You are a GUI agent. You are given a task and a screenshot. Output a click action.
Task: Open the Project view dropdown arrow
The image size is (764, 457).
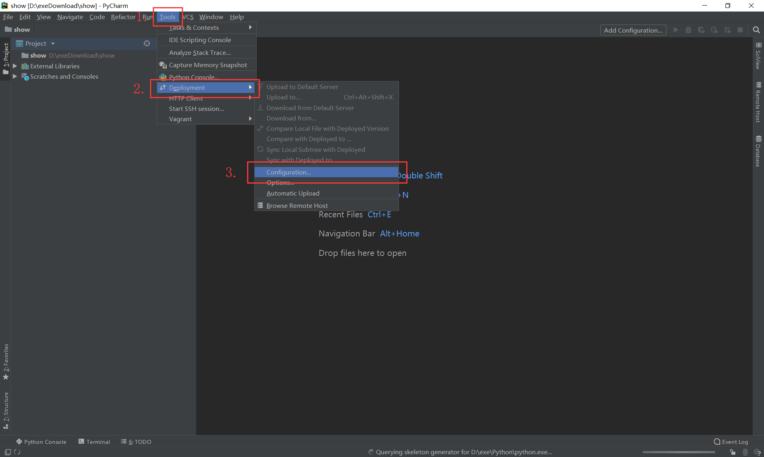[x=53, y=44]
